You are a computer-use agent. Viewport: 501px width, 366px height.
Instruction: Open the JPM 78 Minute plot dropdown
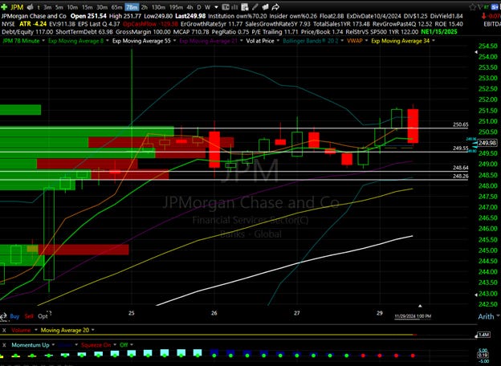(x=43, y=41)
